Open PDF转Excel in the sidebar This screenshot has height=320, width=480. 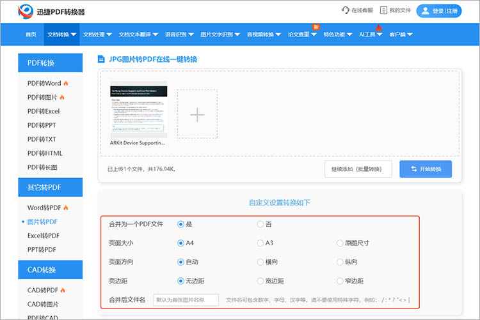pos(44,111)
